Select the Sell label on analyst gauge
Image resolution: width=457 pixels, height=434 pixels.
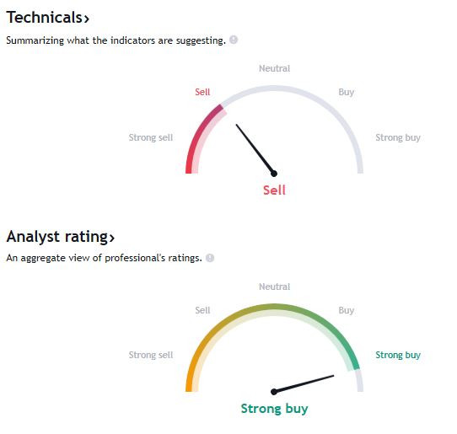click(x=202, y=310)
